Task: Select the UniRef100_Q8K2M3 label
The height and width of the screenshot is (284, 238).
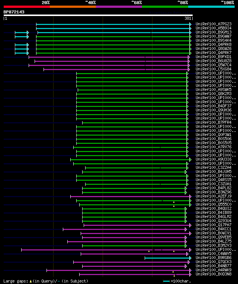Action: [213, 94]
